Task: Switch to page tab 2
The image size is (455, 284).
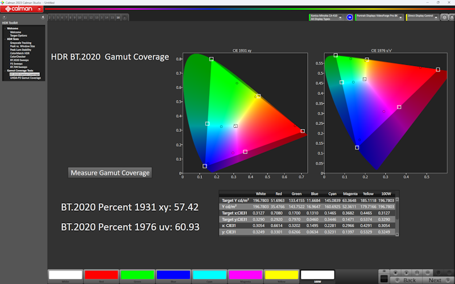Action: tap(49, 18)
